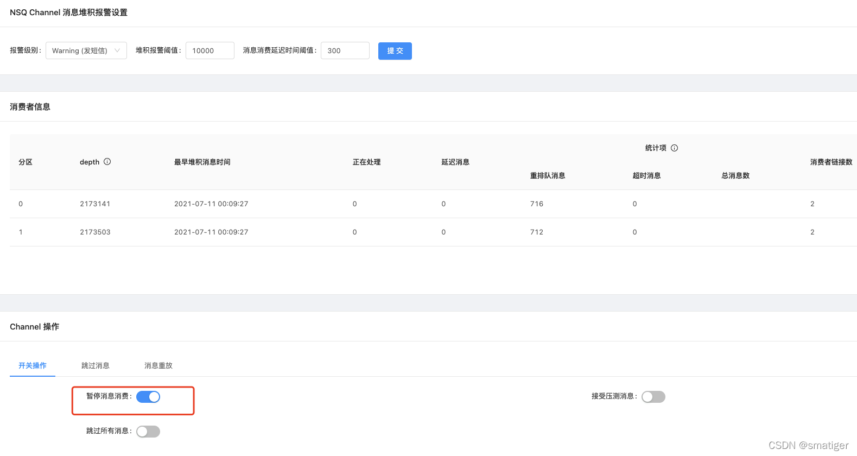Click the 消费者链接数 column header
Image resolution: width=857 pixels, height=456 pixels.
(831, 162)
